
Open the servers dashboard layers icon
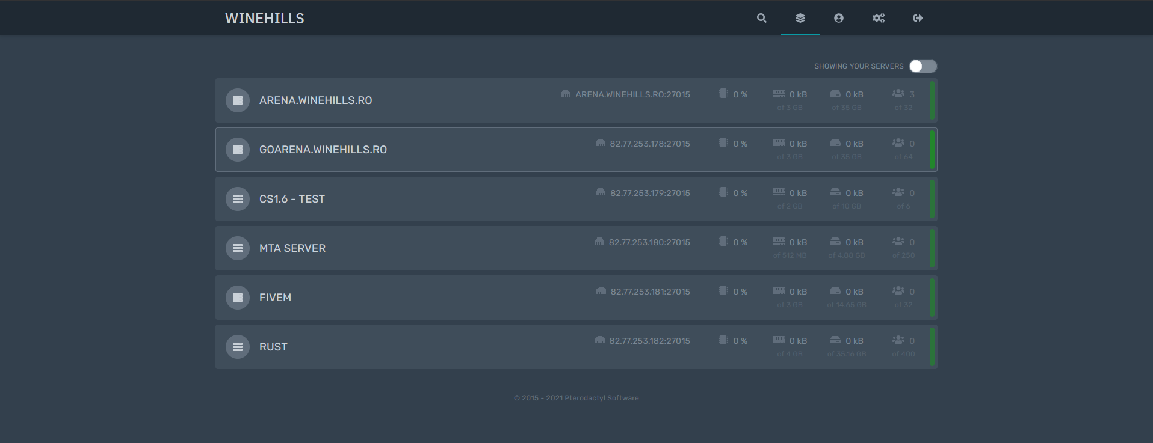pyautogui.click(x=800, y=18)
